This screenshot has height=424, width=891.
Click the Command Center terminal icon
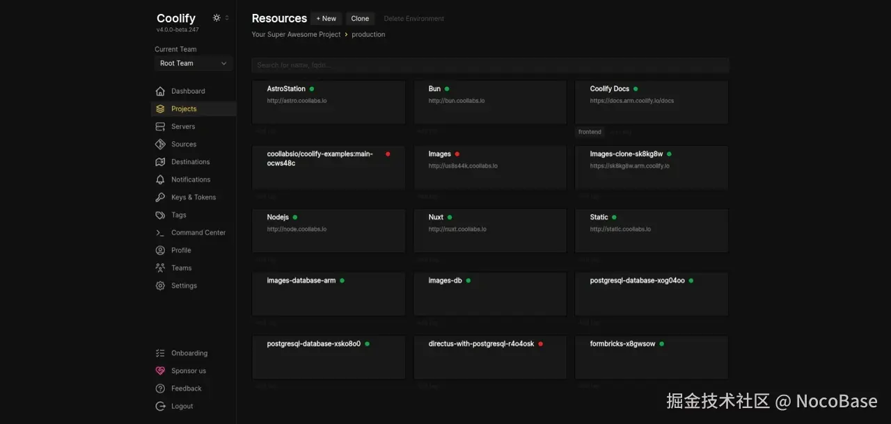pyautogui.click(x=160, y=233)
